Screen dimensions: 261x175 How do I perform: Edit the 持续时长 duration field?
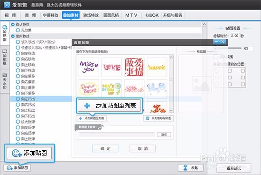[x=235, y=36]
